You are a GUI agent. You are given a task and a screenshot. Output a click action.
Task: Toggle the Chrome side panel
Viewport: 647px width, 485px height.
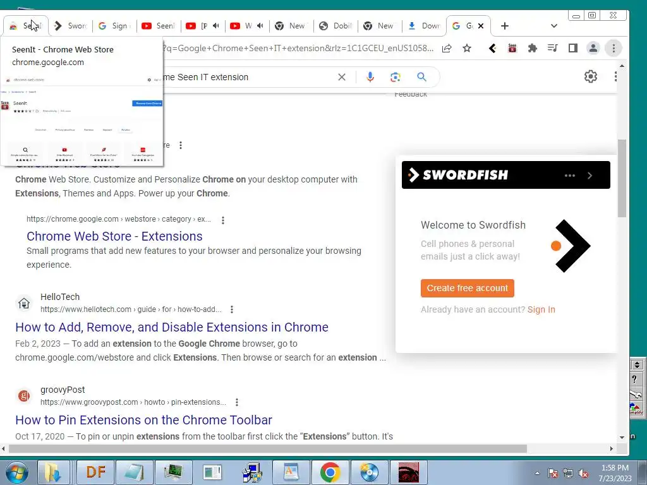(572, 48)
